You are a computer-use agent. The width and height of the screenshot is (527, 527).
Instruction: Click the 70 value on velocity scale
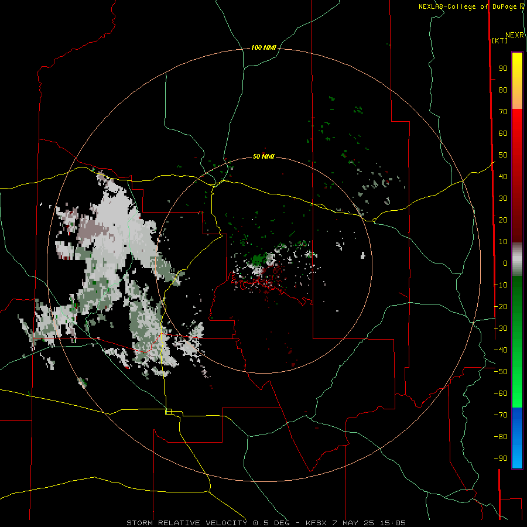click(503, 112)
